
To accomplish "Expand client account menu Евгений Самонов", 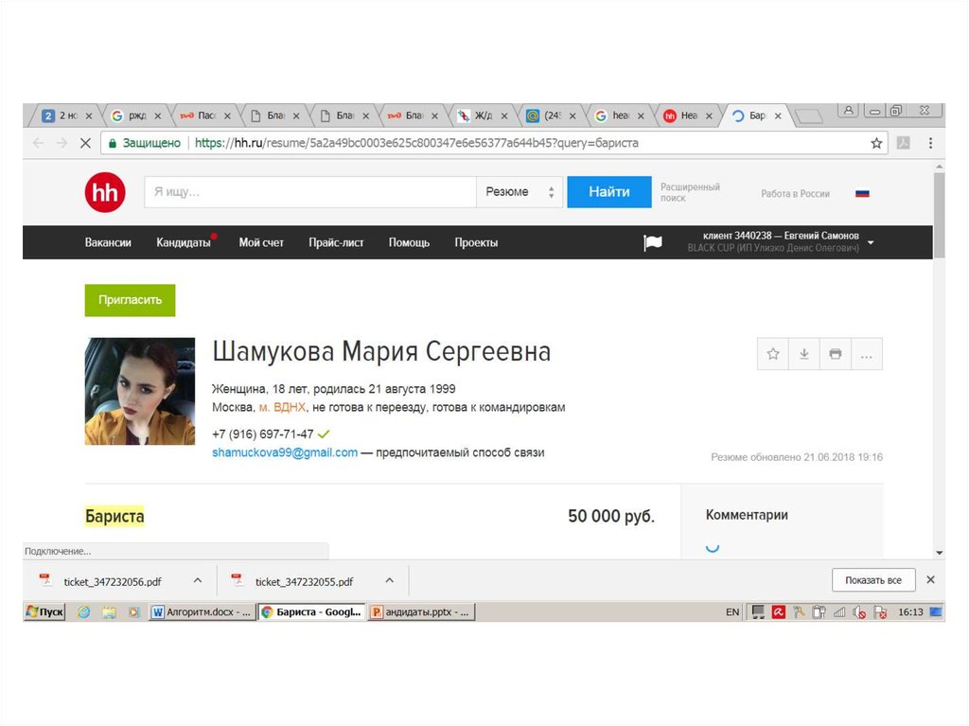I will tap(871, 242).
